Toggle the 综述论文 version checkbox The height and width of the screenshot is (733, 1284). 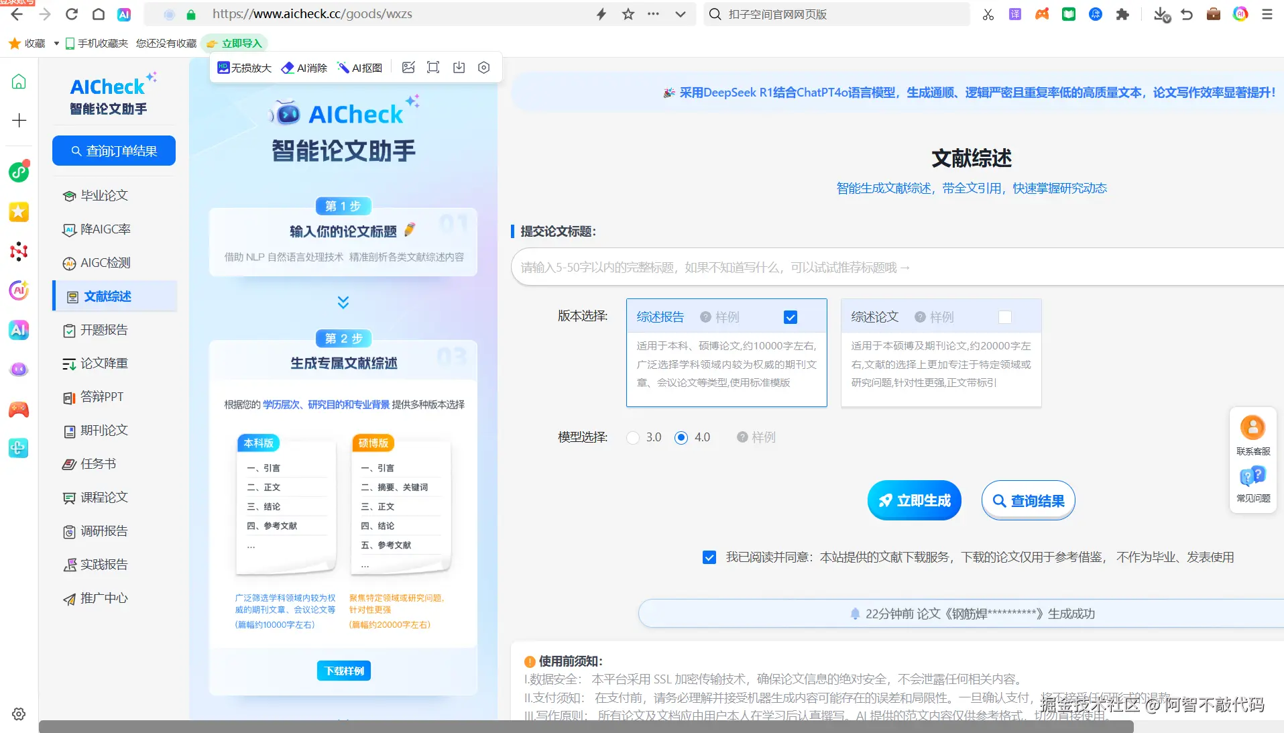(1005, 317)
